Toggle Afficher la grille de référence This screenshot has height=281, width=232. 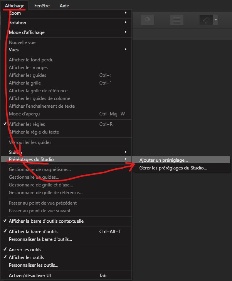pos(67,91)
